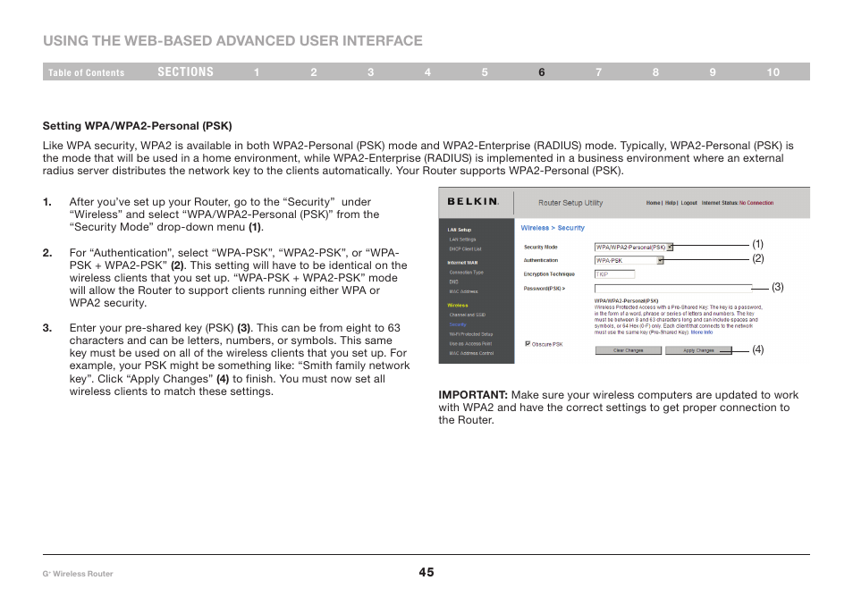853x597 pixels.
Task: Open the Help link in router header
Action: tap(671, 203)
